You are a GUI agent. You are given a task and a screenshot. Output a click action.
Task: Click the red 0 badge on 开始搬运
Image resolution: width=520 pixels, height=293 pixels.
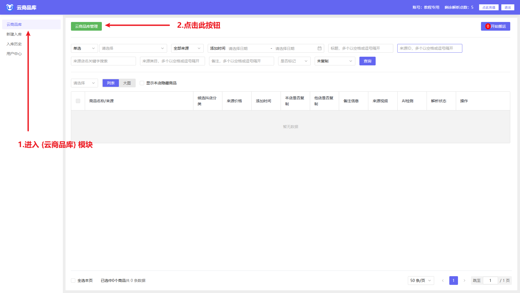point(488,26)
